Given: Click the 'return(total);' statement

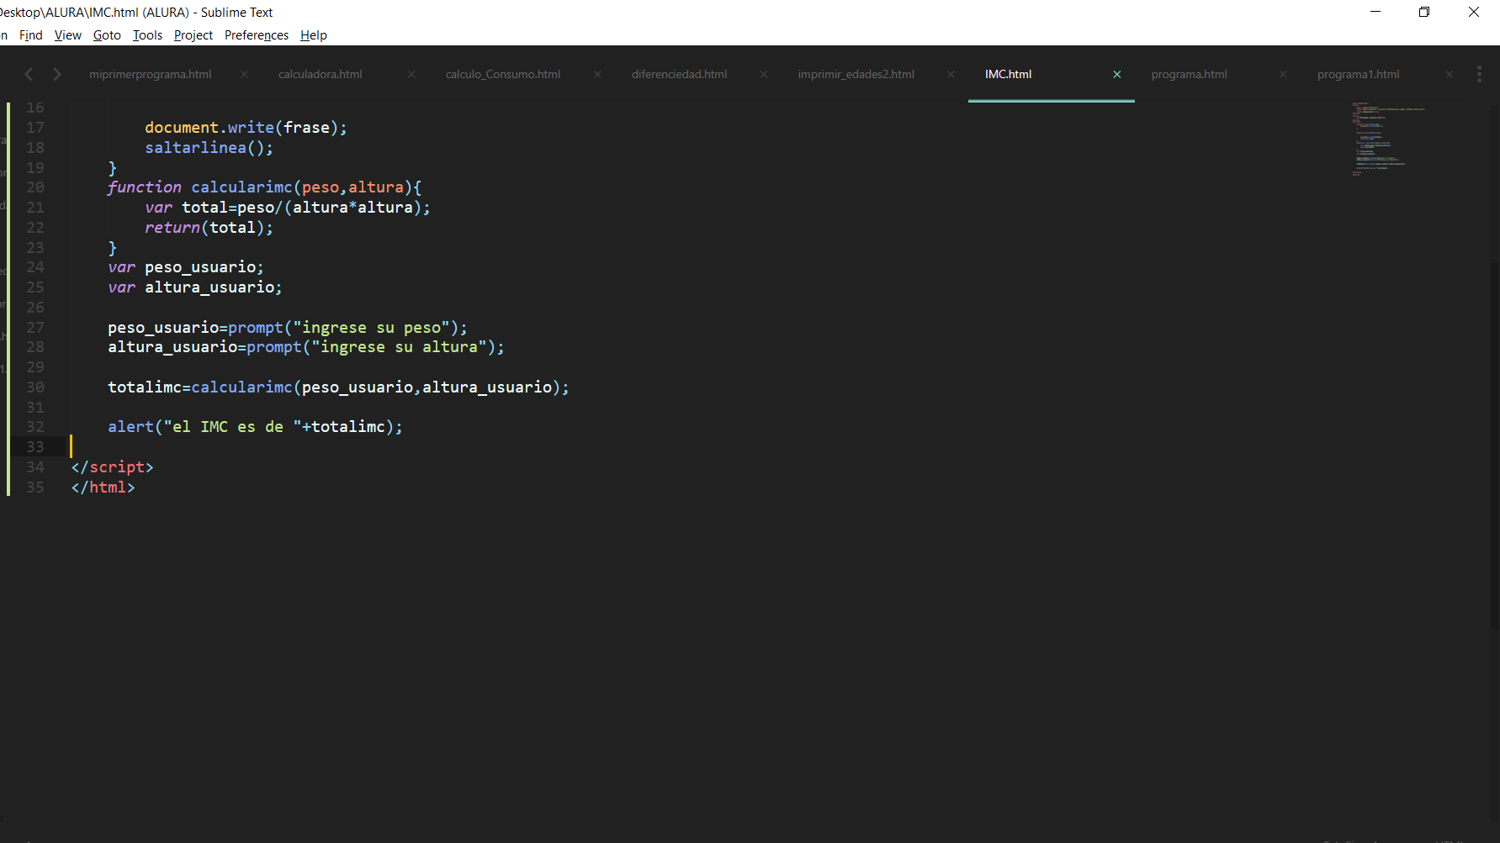Looking at the screenshot, I should coord(209,228).
